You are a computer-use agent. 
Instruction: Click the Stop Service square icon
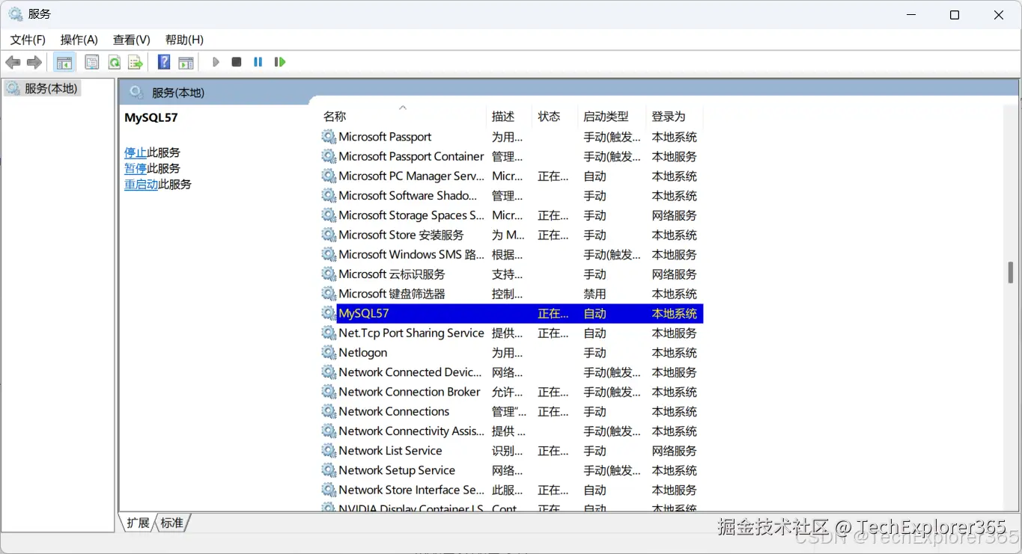(237, 62)
